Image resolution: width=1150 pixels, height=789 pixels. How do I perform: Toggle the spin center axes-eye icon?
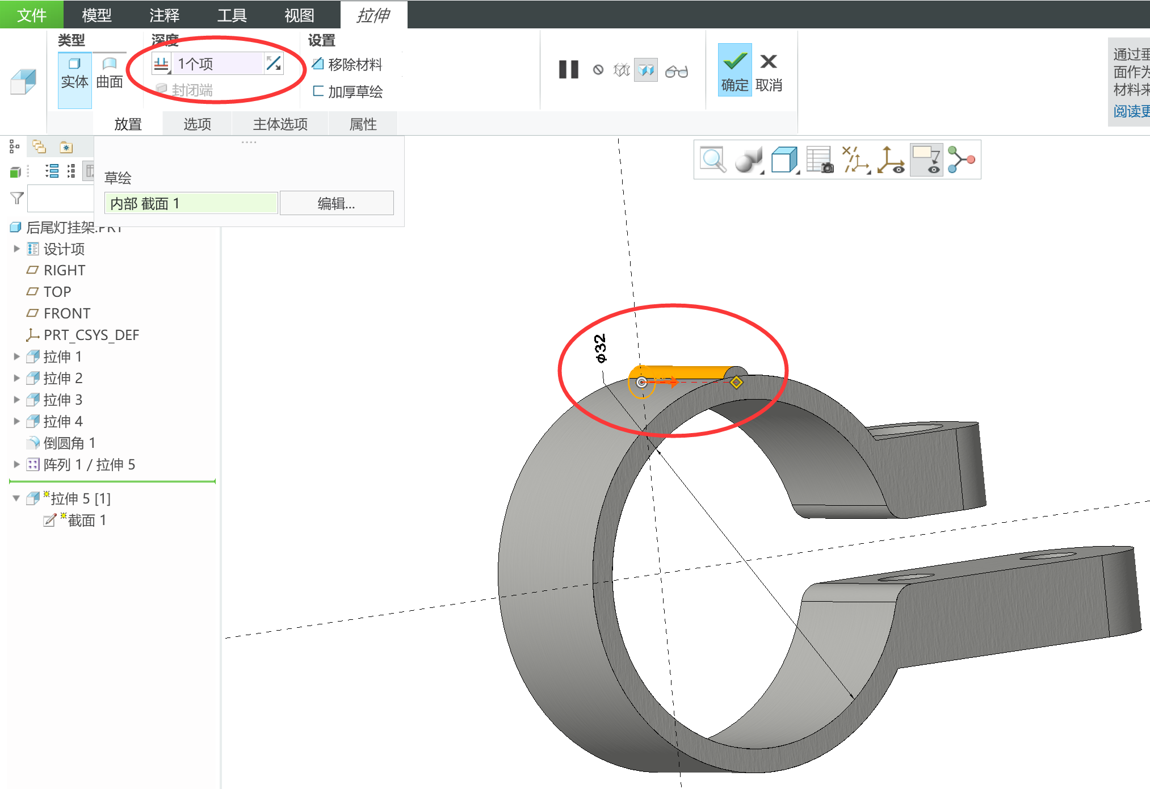[891, 160]
